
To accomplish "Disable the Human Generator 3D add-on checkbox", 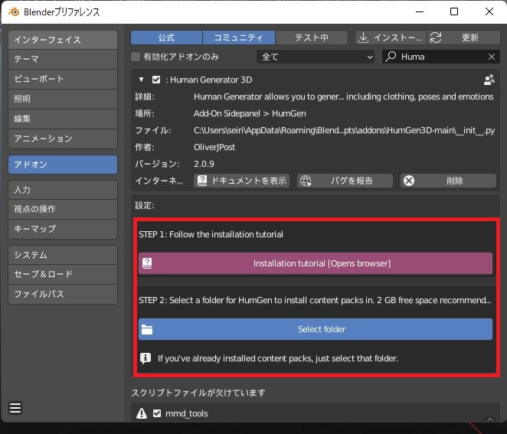I will [x=156, y=80].
